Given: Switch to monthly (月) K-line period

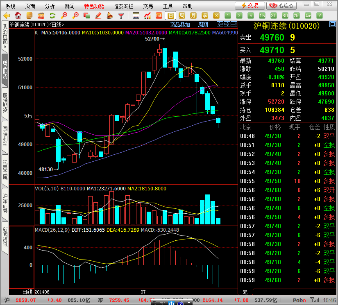Looking at the screenshot, I should (x=193, y=16).
